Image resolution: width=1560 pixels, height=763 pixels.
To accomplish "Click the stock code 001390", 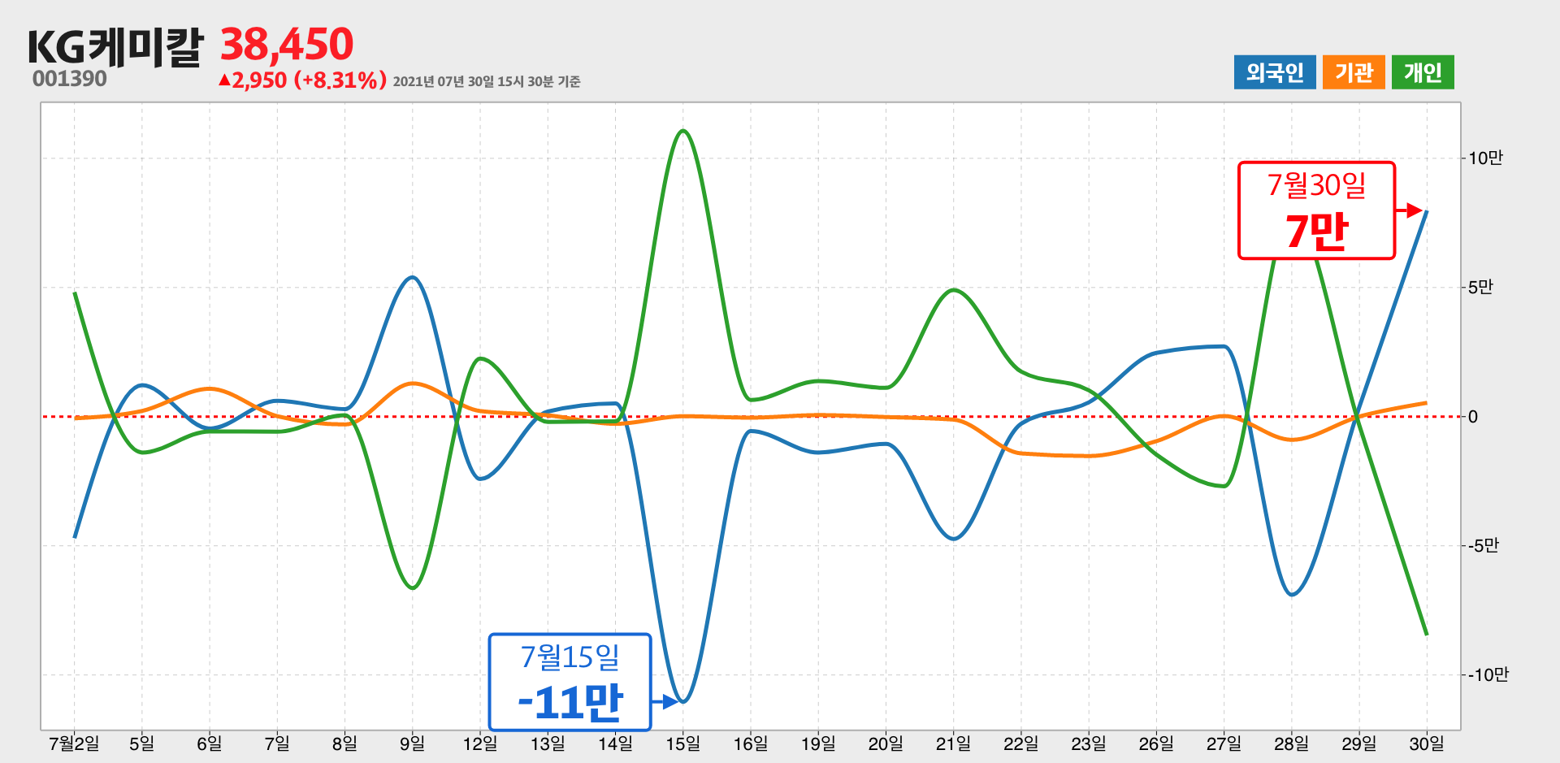I will (x=70, y=79).
